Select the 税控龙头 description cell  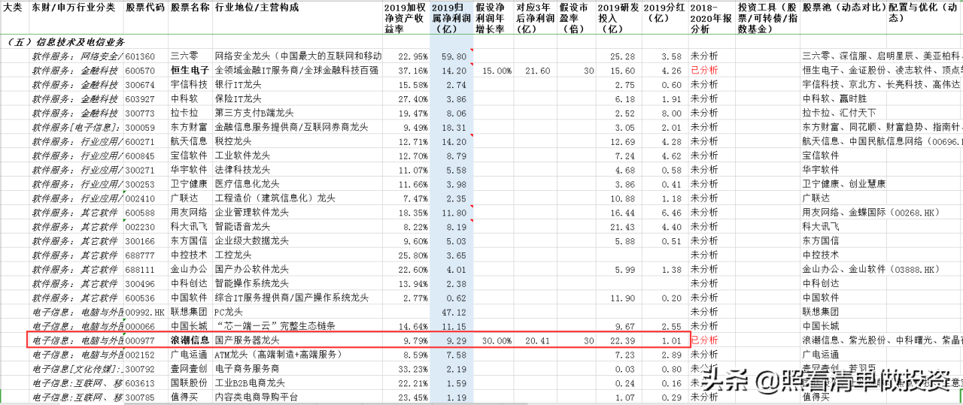[234, 141]
